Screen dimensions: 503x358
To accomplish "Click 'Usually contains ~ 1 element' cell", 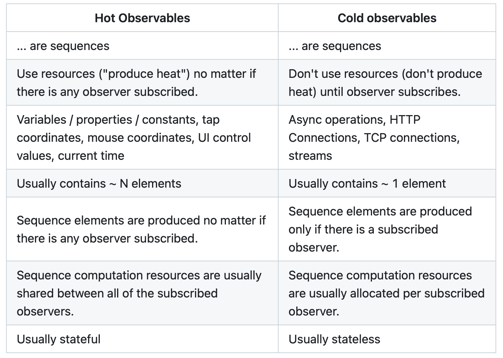I will click(x=387, y=183).
